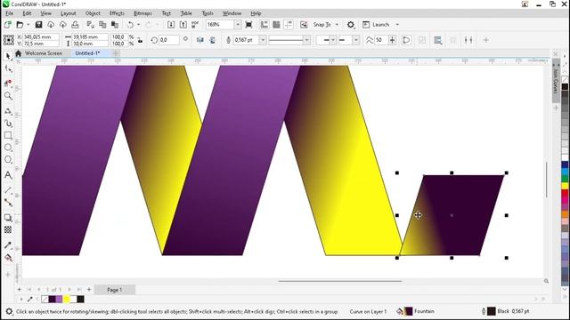The height and width of the screenshot is (320, 570).
Task: Click the rotation angle input field
Action: 168,40
